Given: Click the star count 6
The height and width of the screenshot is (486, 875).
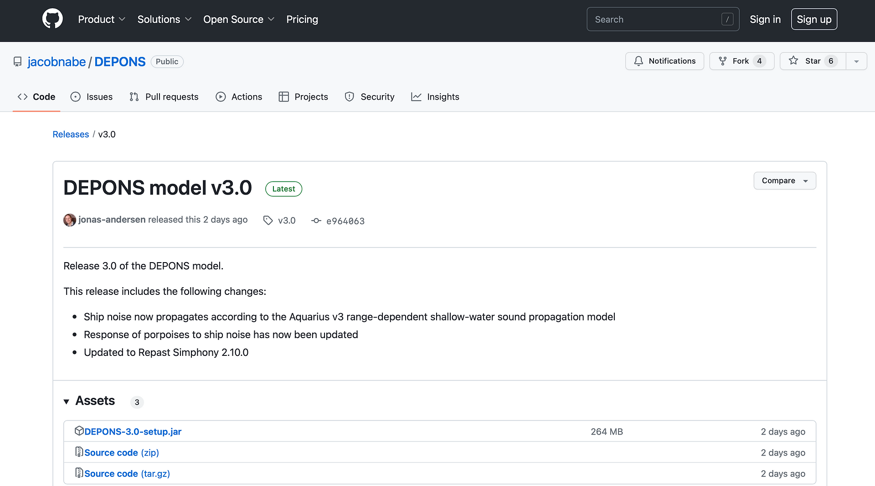Looking at the screenshot, I should 831,61.
